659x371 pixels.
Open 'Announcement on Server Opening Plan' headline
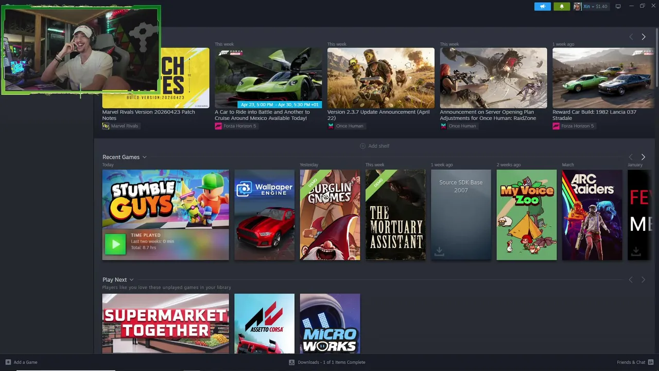(488, 115)
